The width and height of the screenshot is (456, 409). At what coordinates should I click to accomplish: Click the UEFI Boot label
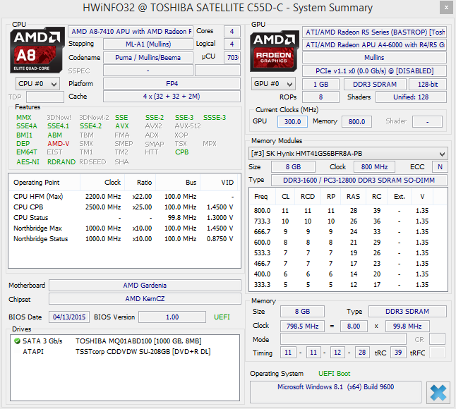(x=334, y=373)
